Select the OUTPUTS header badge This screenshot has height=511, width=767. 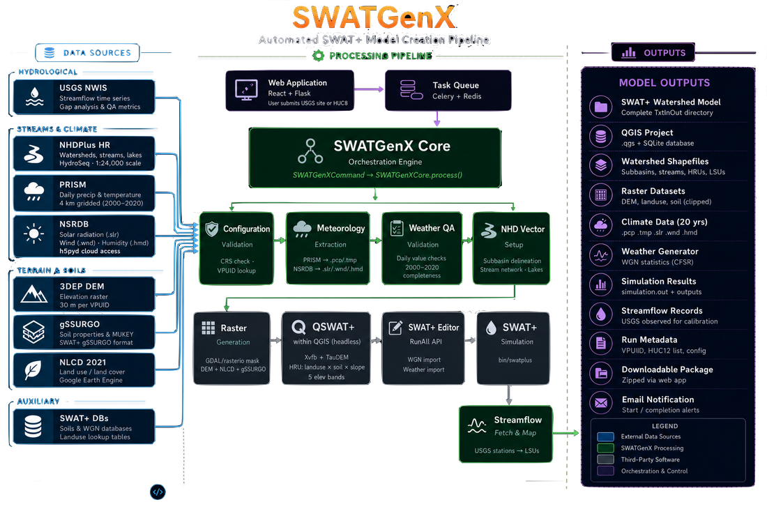coord(653,52)
